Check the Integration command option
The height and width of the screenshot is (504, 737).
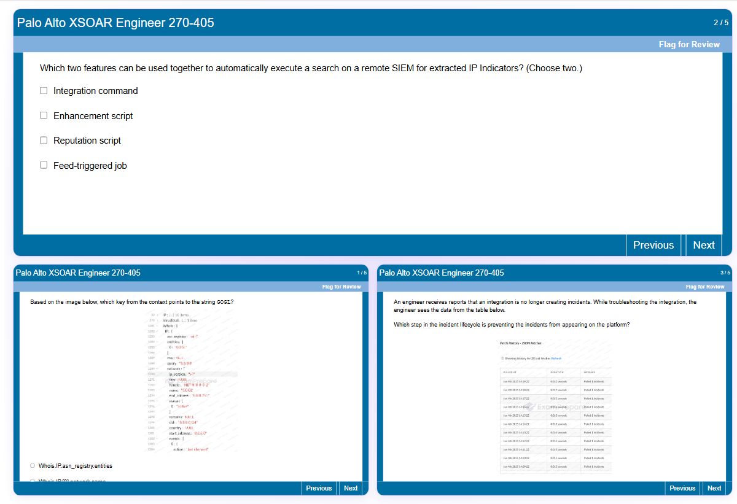(44, 91)
